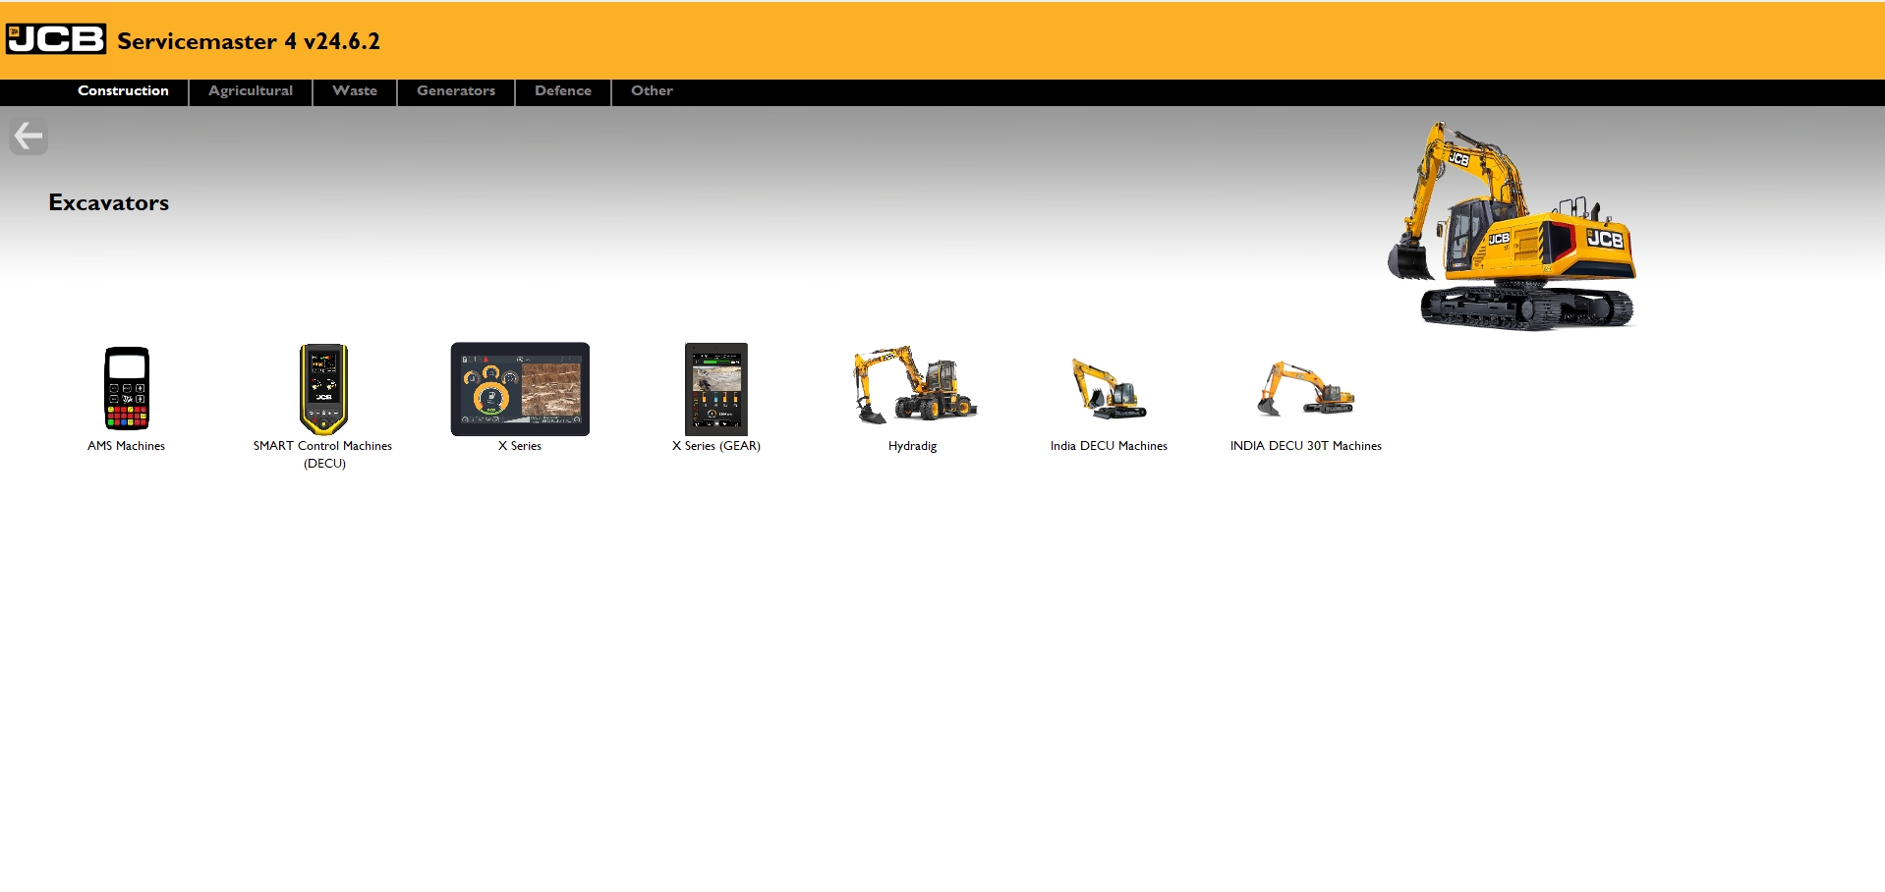Viewport: 1885px width, 892px height.
Task: Click the Excavators heading
Action: coord(108,203)
